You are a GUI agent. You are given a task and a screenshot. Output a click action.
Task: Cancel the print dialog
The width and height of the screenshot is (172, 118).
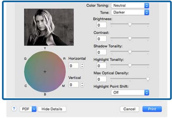click(x=129, y=109)
